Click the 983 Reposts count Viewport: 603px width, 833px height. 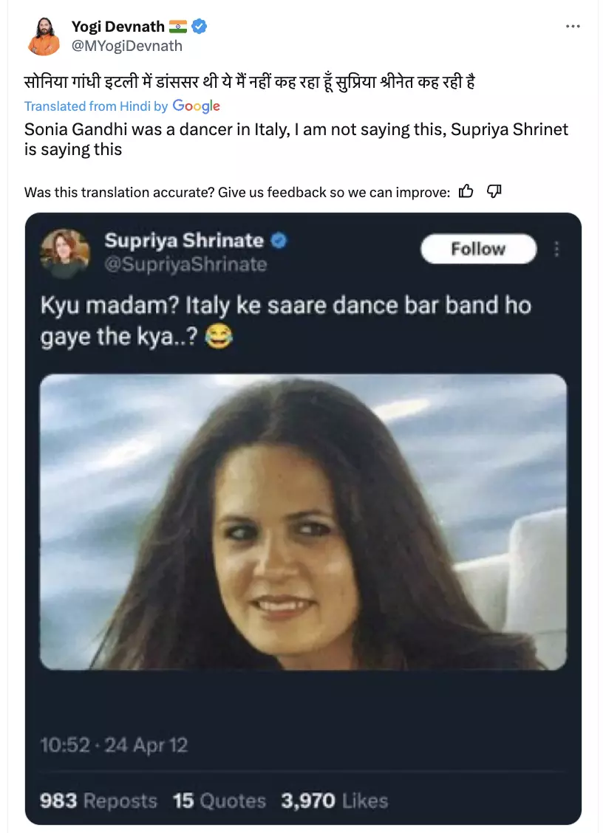click(98, 801)
